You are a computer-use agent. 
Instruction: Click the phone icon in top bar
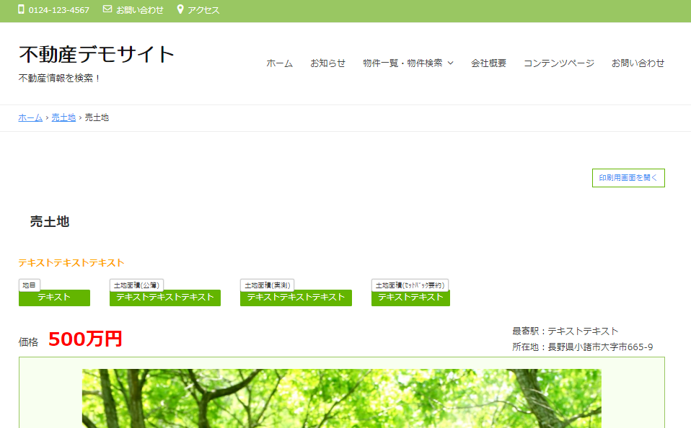[x=21, y=10]
